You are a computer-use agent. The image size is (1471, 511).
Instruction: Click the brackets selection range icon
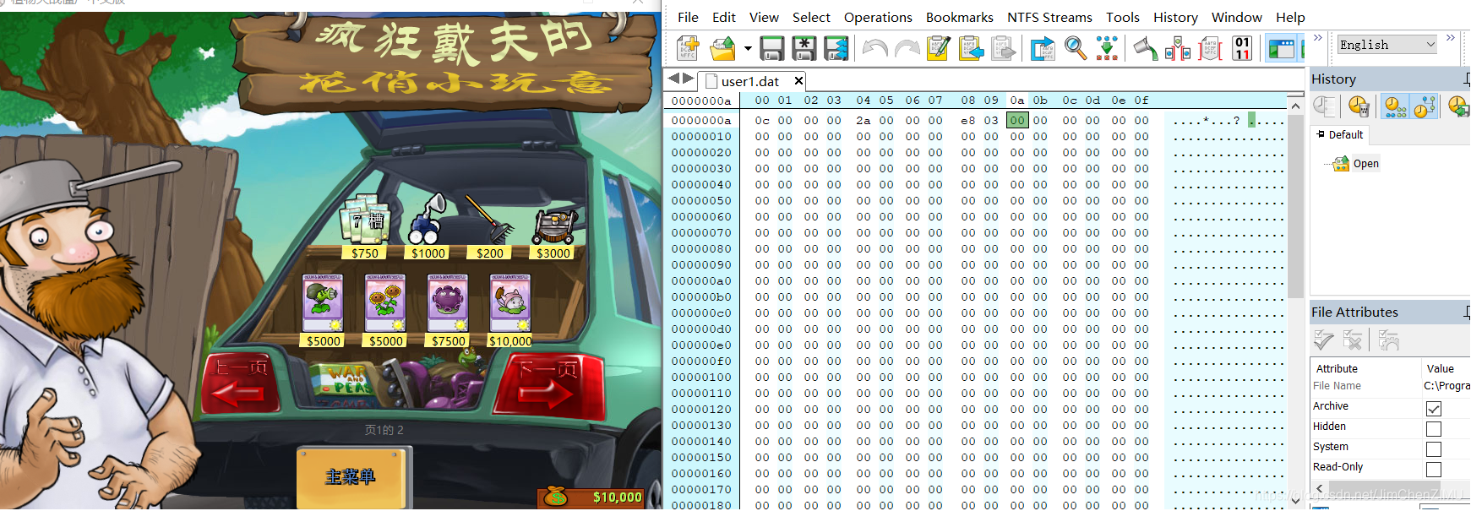click(1210, 48)
